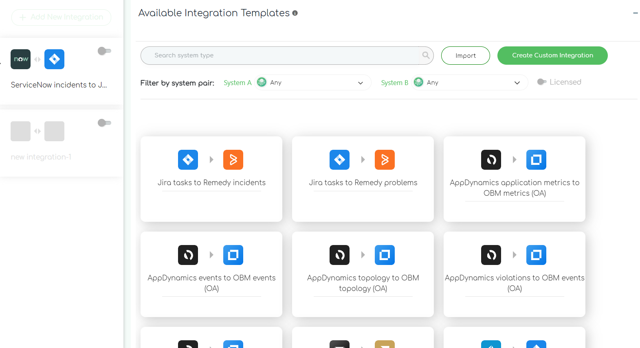Screen dimensions: 640x348
Task: Select the new integration-1 entry name
Action: click(41, 157)
